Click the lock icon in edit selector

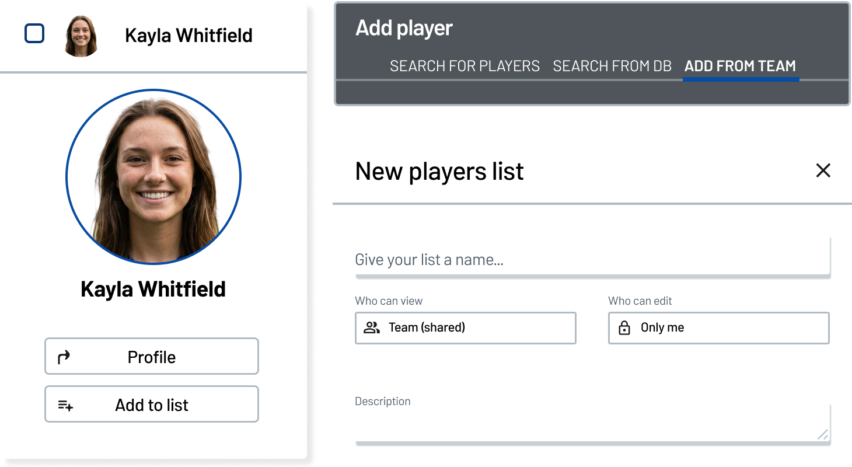[x=624, y=327]
